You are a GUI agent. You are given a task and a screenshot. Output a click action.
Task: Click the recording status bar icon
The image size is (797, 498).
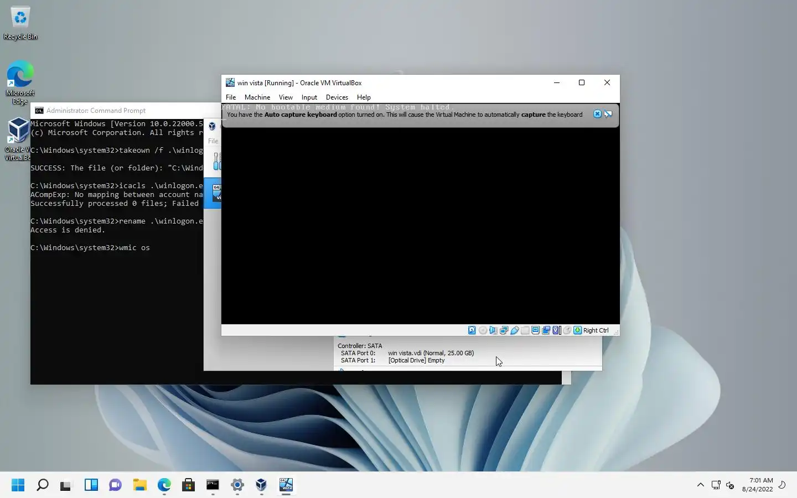point(546,330)
